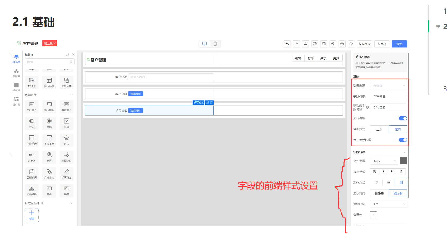Select the 编号 numbering component

click(67, 191)
